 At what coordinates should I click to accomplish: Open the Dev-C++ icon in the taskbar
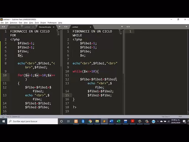(126, 121)
